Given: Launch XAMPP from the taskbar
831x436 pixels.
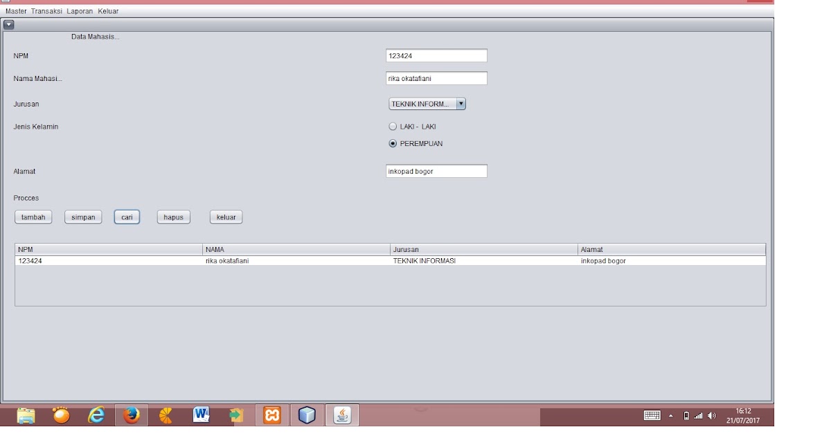Looking at the screenshot, I should 273,415.
